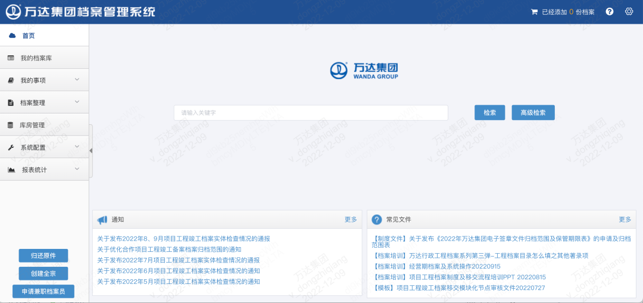The height and width of the screenshot is (303, 643).
Task: Click the 报表统计 chart icon in sidebar
Action: pos(11,170)
